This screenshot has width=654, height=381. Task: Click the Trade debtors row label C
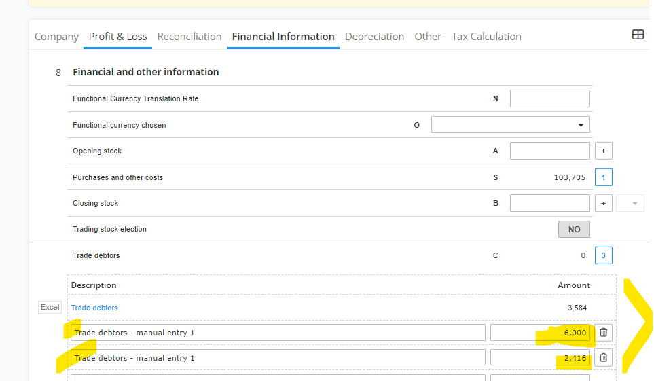[496, 255]
